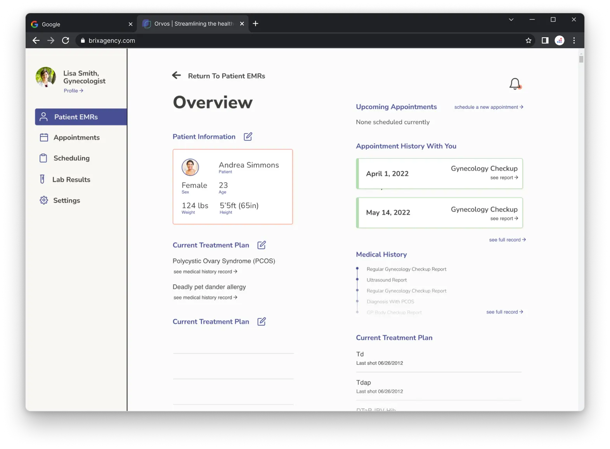Reload the page in the browser
Screen dimensions: 610x449
(x=66, y=40)
